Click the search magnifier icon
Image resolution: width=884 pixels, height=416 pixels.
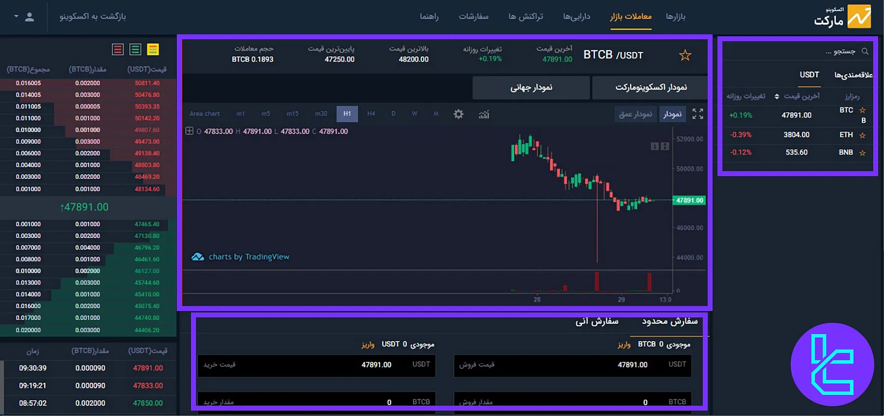865,52
